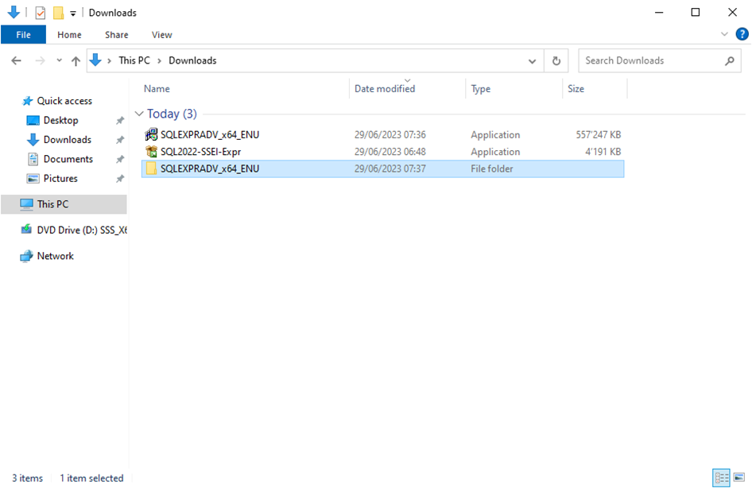
Task: Refresh the Downloads folder
Action: (x=556, y=61)
